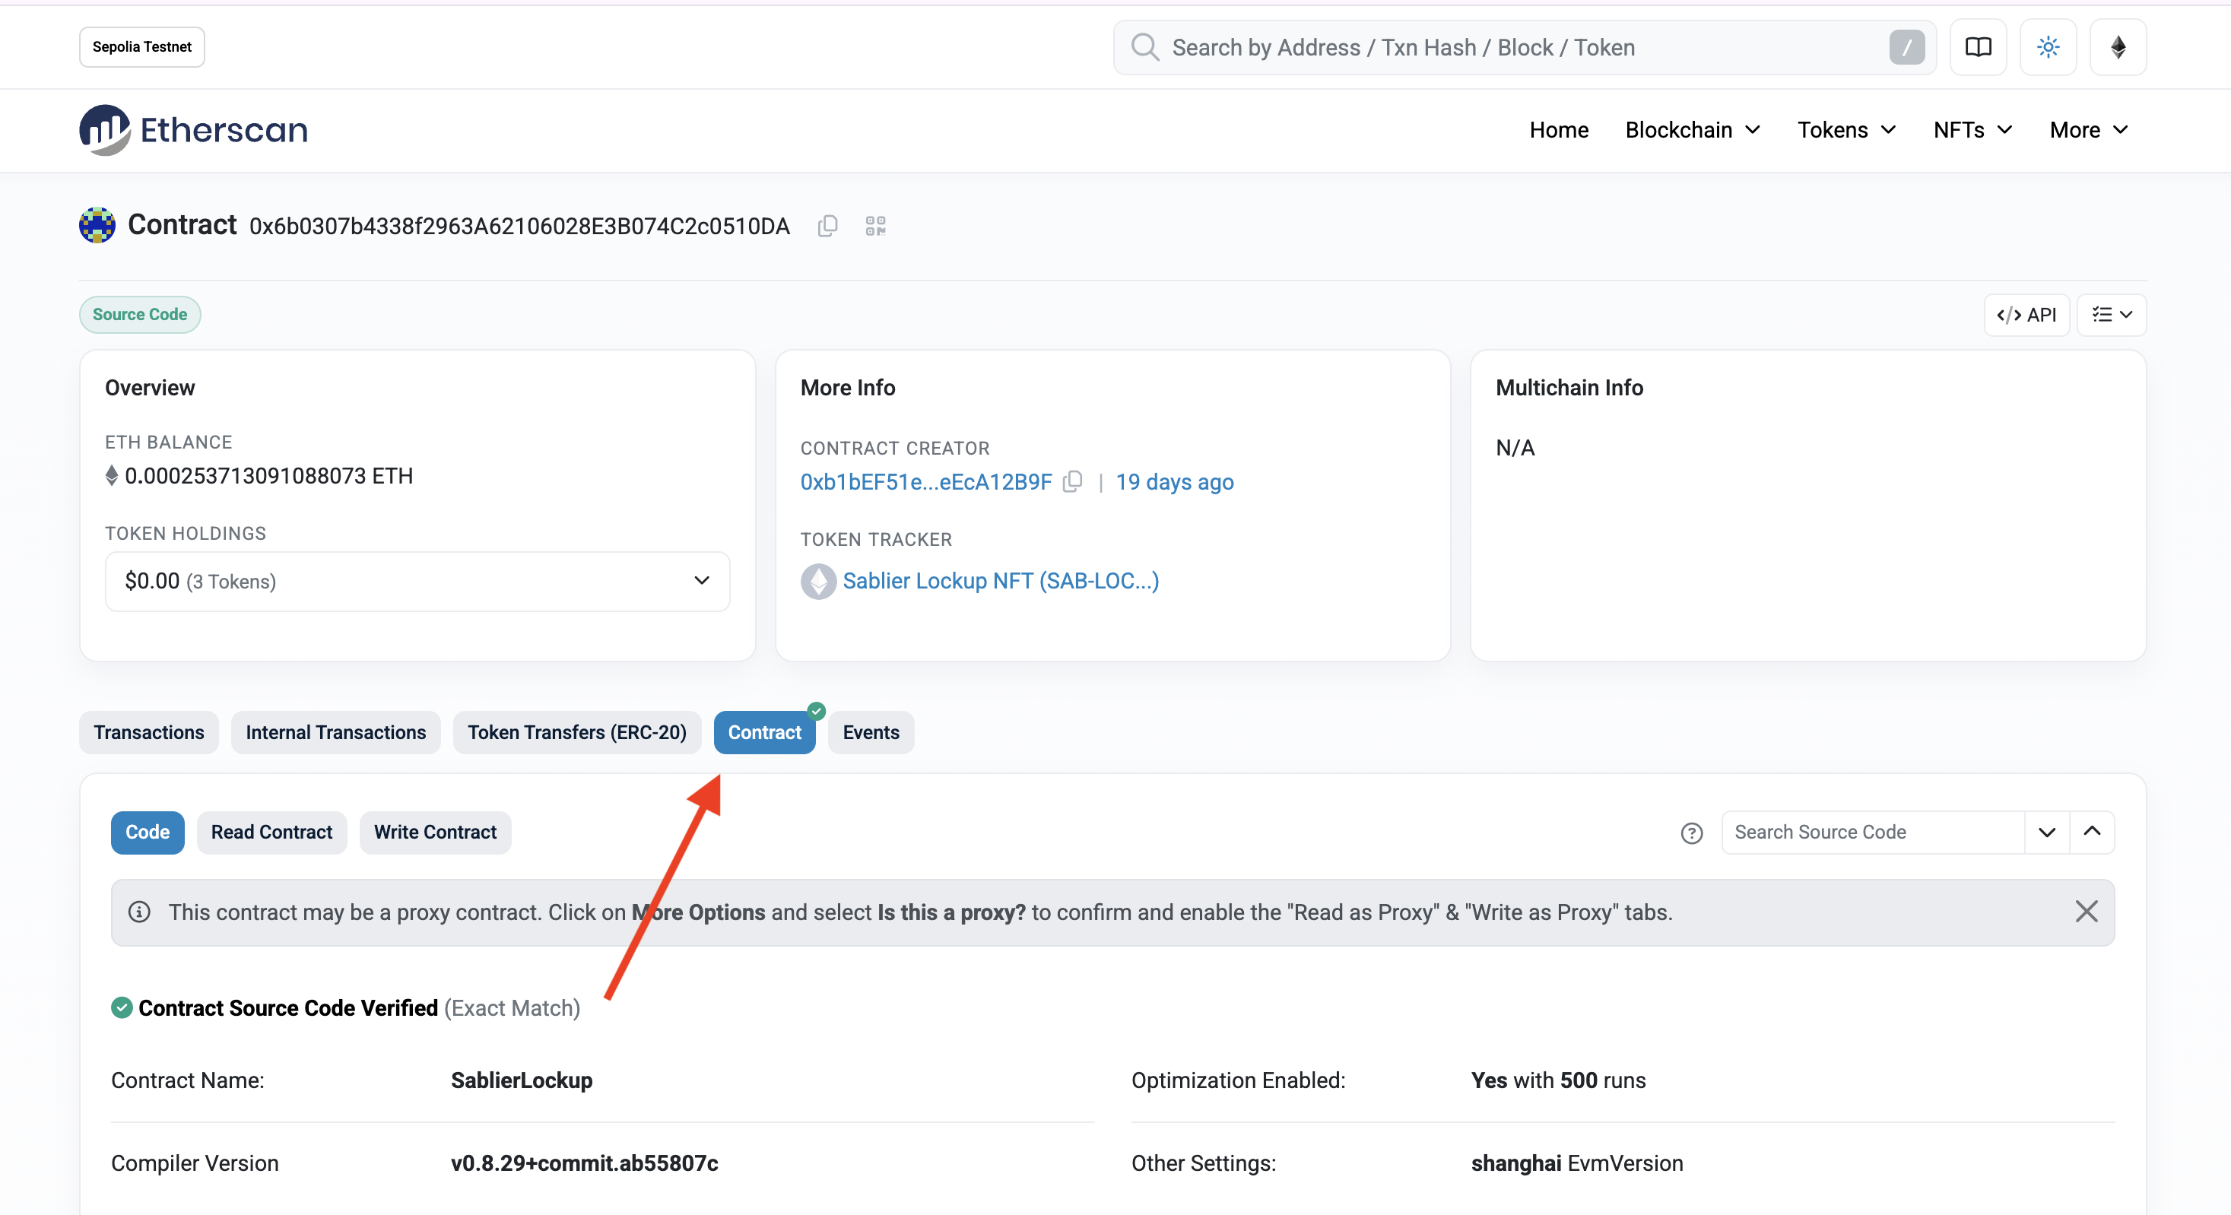
Task: Copy the contract creator address
Action: pyautogui.click(x=1072, y=481)
